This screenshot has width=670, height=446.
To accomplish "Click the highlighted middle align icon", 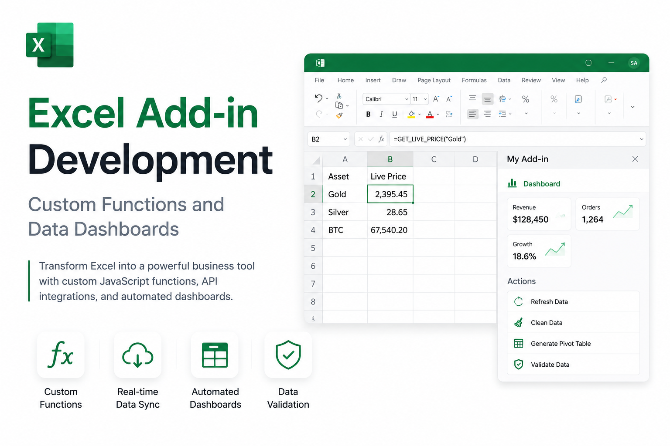I will [x=487, y=99].
